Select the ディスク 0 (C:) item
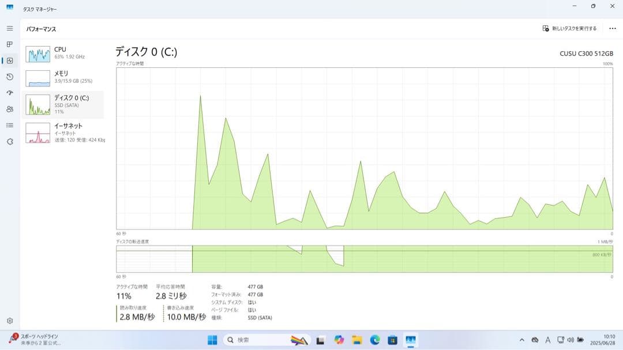623x350 pixels. (x=63, y=105)
